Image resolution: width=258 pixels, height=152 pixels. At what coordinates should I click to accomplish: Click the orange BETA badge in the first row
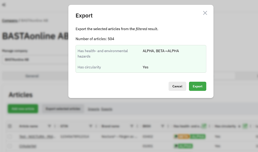[182, 137]
